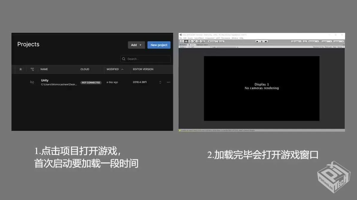Screen dimensions: 357x200
Task: Open the Layers dropdown
Action: tap(327, 41)
